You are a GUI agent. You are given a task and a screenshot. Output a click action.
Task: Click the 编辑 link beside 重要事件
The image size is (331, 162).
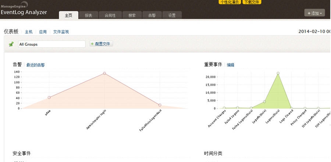coord(231,65)
